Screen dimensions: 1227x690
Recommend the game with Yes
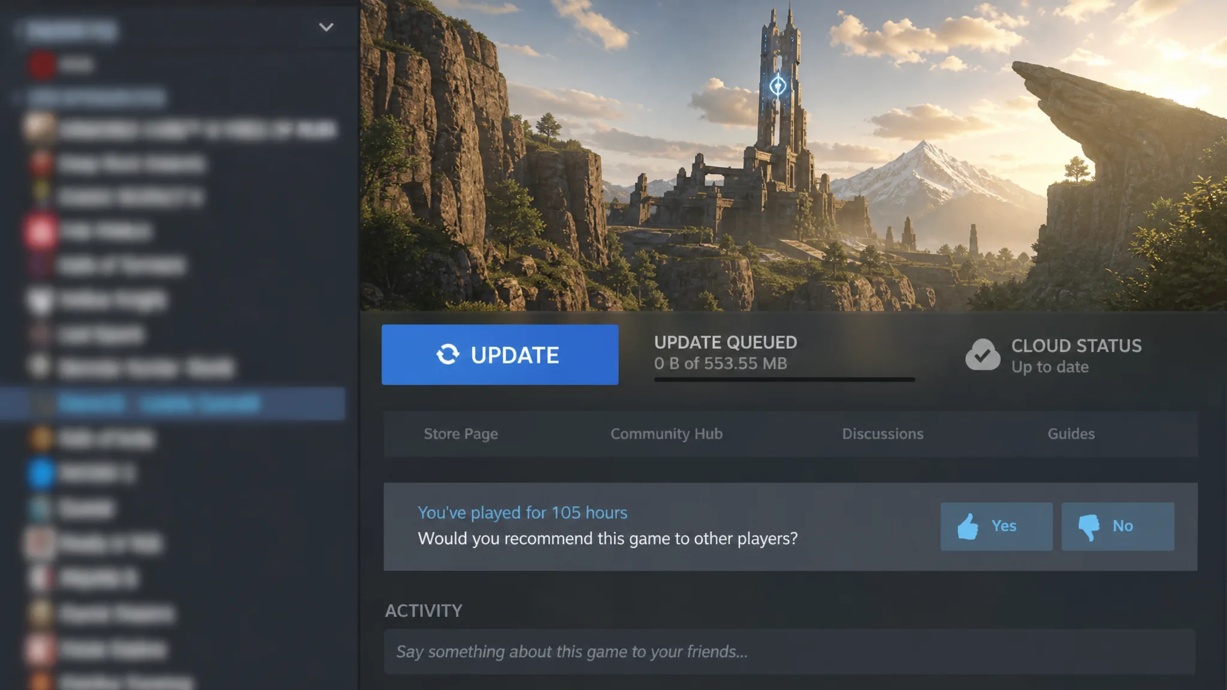996,526
